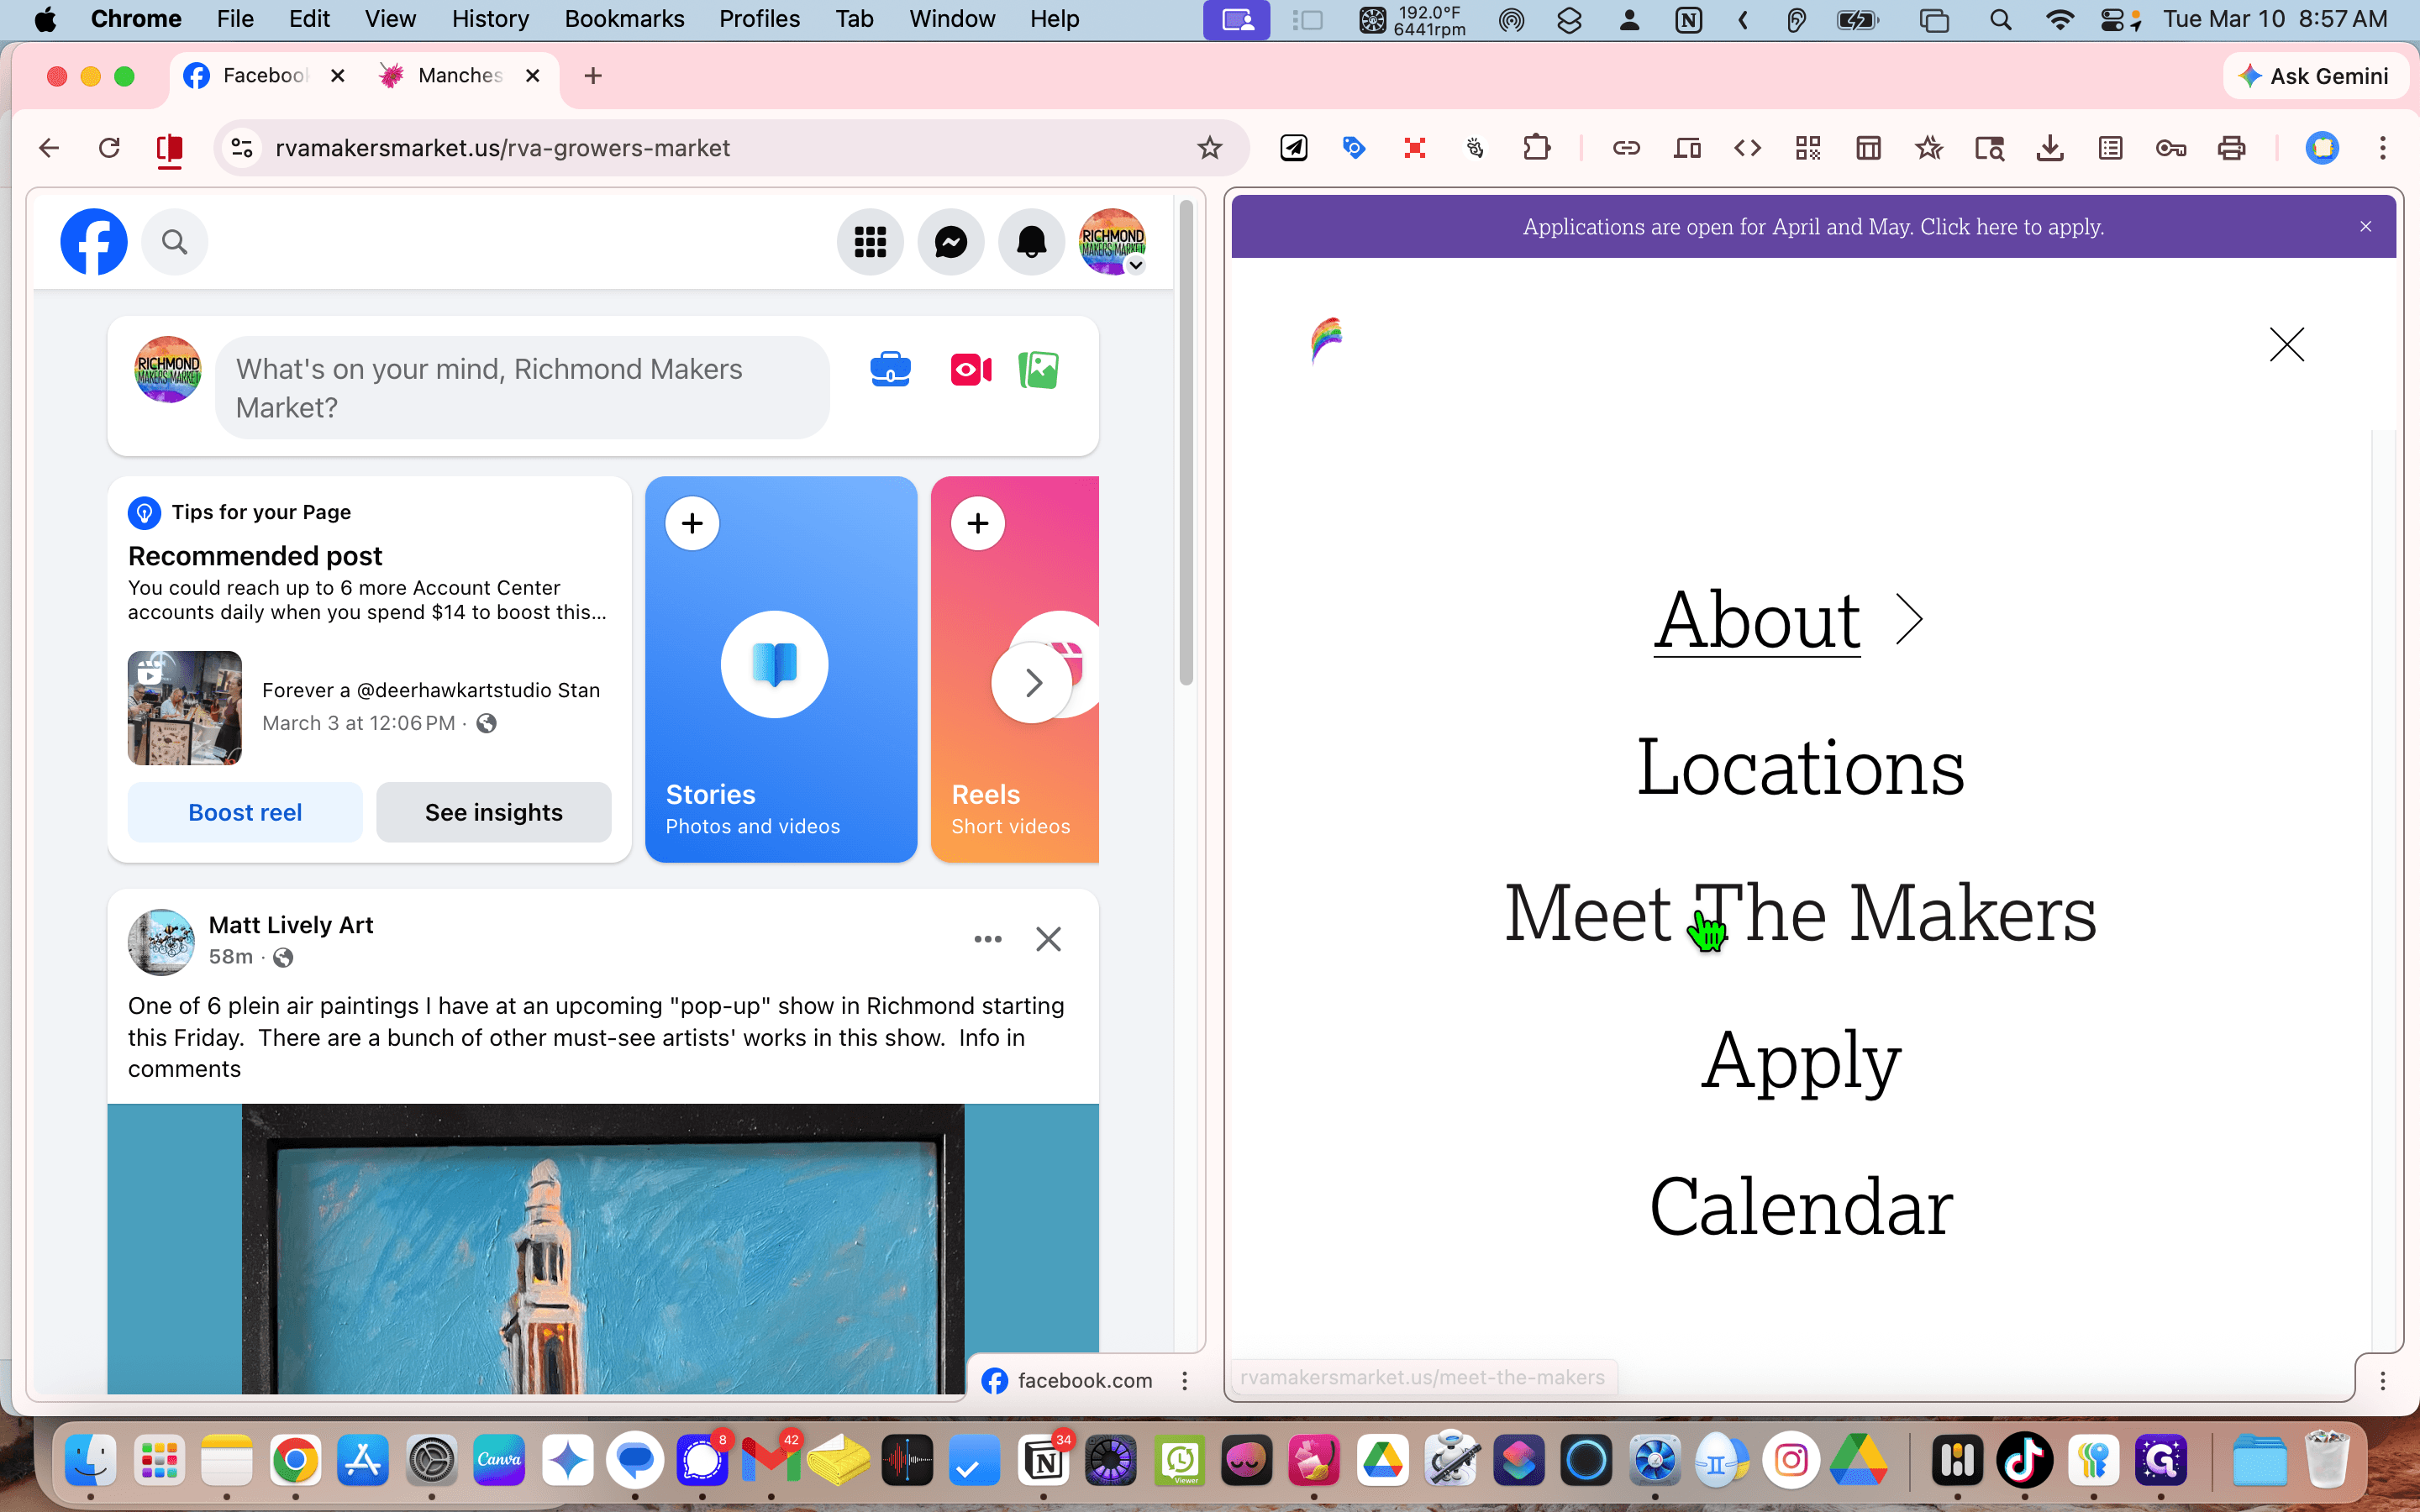The image size is (2420, 1512).
Task: Open site information icon in address bar
Action: point(242,148)
